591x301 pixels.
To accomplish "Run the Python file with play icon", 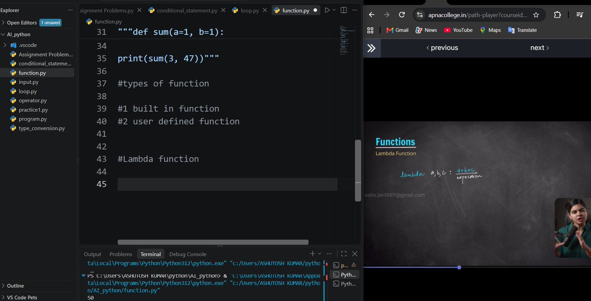I will (x=327, y=10).
